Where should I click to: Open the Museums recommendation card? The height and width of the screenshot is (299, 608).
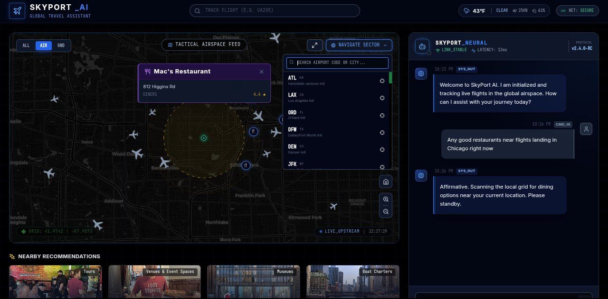pos(254,282)
